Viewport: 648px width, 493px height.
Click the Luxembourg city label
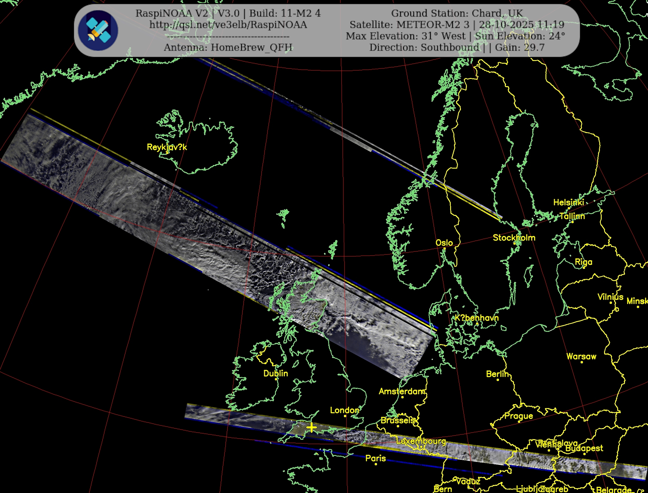pyautogui.click(x=421, y=441)
